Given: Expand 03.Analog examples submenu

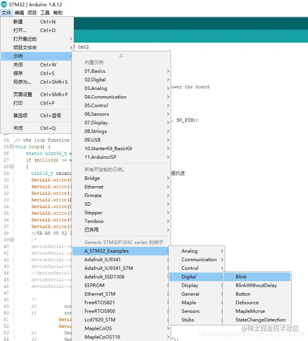Looking at the screenshot, I should [121, 88].
